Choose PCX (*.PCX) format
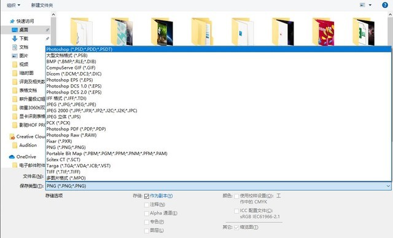This screenshot has height=238, width=393. 219,123
